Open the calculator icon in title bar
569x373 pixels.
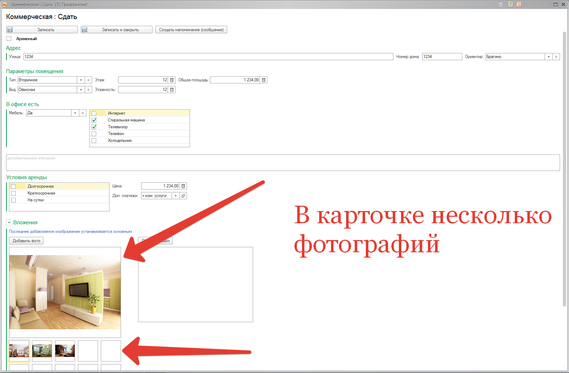[x=510, y=5]
